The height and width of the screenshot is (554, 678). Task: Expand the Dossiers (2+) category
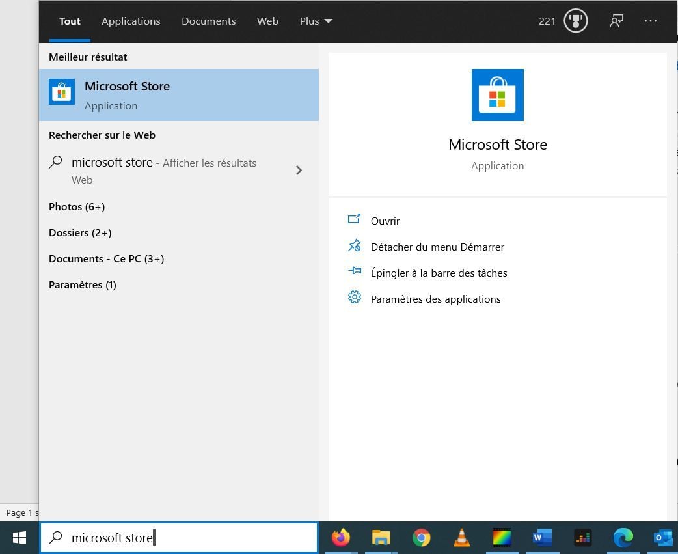80,233
